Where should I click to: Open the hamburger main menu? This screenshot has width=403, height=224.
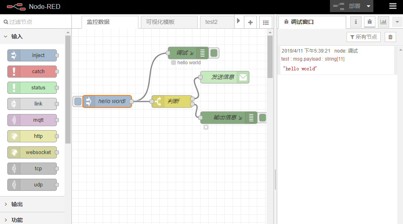pos(392,6)
